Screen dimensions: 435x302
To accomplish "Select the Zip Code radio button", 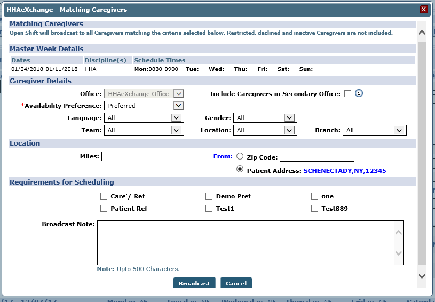I will click(240, 156).
